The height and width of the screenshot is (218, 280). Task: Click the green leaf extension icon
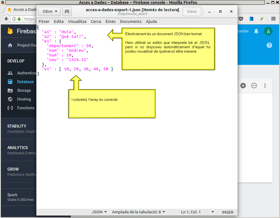262,19
